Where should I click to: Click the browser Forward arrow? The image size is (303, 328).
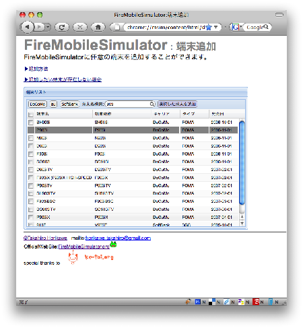tap(39, 27)
